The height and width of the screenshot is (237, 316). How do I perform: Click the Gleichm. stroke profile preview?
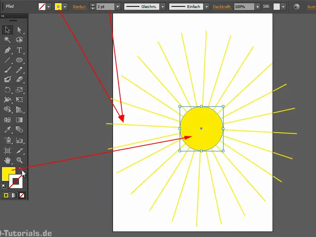pos(142,7)
